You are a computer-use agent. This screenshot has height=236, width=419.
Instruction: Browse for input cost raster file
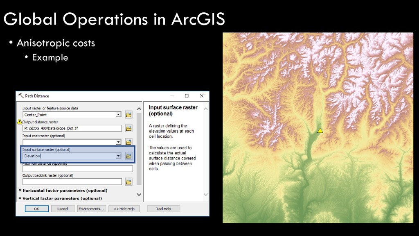(128, 142)
